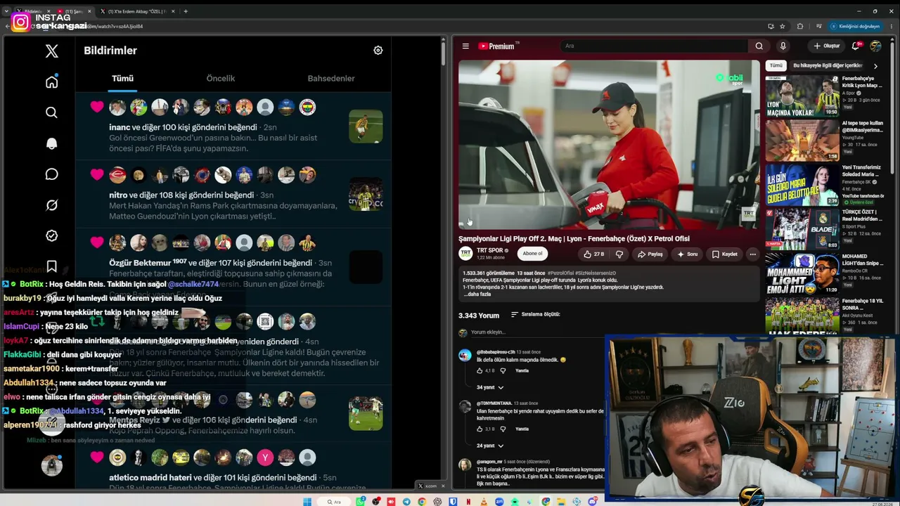Click 'Kimliğinizi doğrulayın' profile button
Viewport: 900px width, 506px height.
click(854, 26)
